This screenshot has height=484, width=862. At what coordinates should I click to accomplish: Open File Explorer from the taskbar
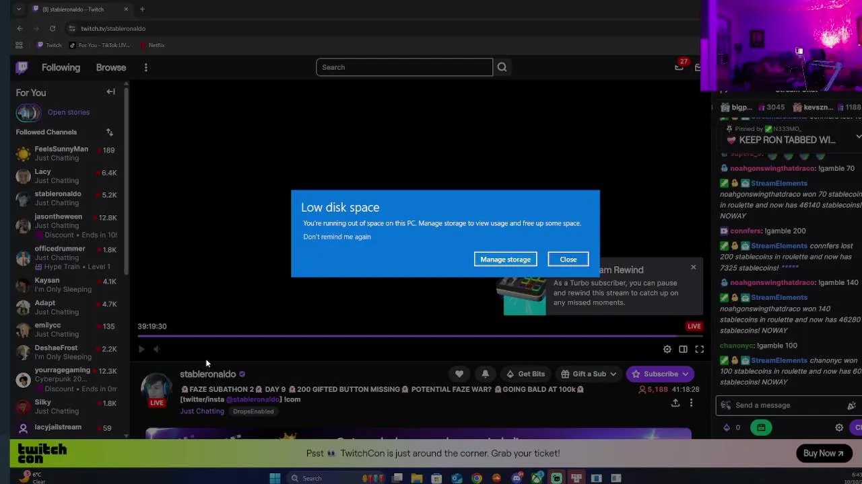(417, 478)
